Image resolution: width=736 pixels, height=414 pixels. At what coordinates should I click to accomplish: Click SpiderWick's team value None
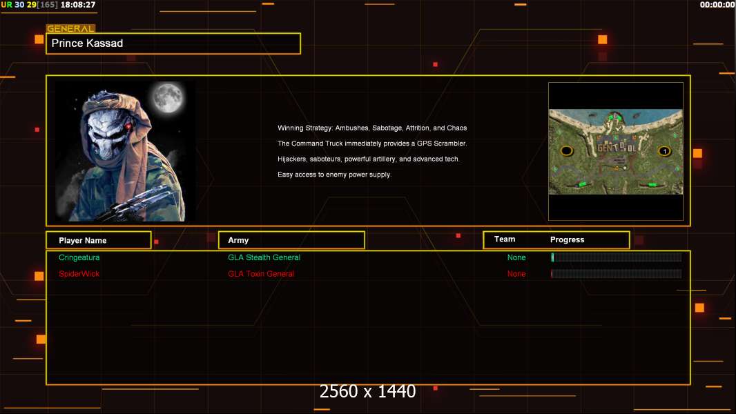[x=516, y=274]
